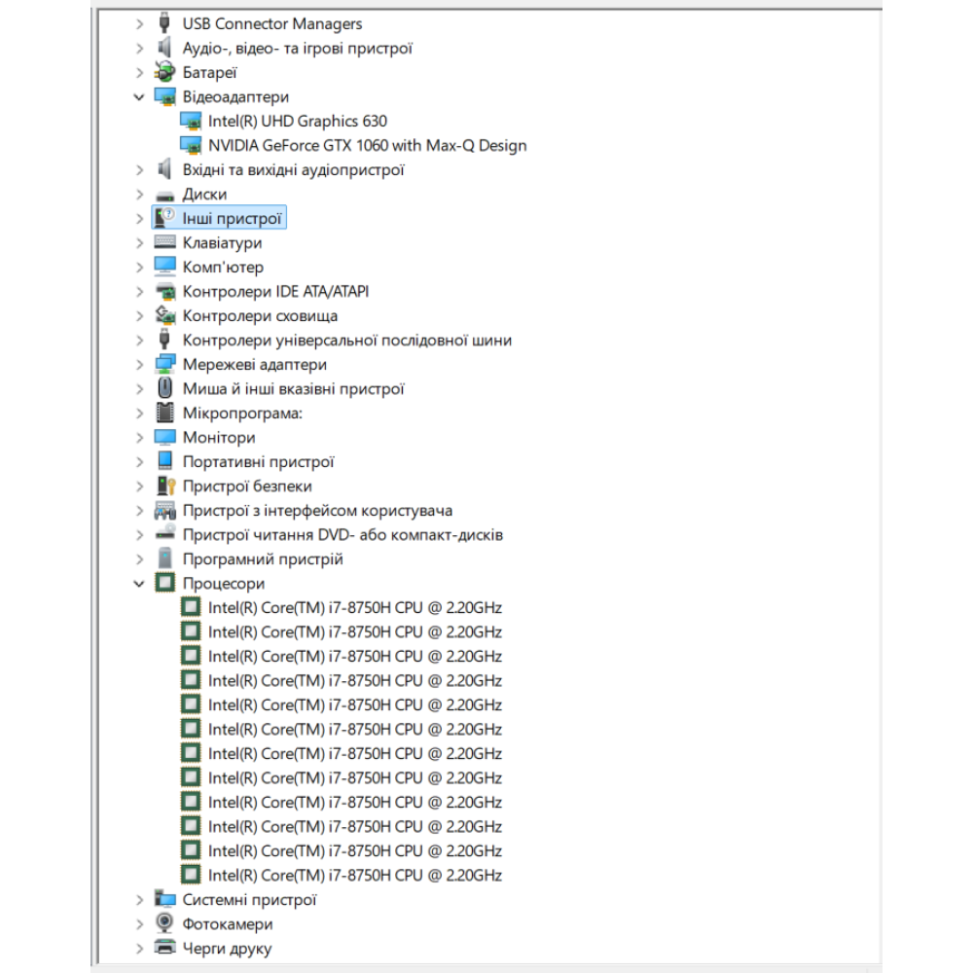Select the Контролери IDE ATA/ATAPI label
The height and width of the screenshot is (973, 973).
coord(275,292)
